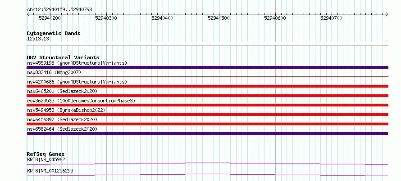Select the purple nsv4559196 variant bar
The height and width of the screenshot is (181, 401).
[207, 67]
